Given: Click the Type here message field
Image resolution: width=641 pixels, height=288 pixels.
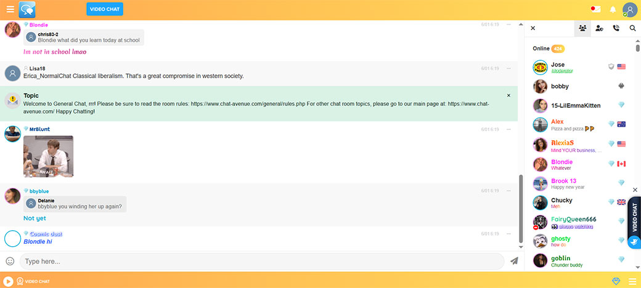Looking at the screenshot, I should [x=262, y=261].
